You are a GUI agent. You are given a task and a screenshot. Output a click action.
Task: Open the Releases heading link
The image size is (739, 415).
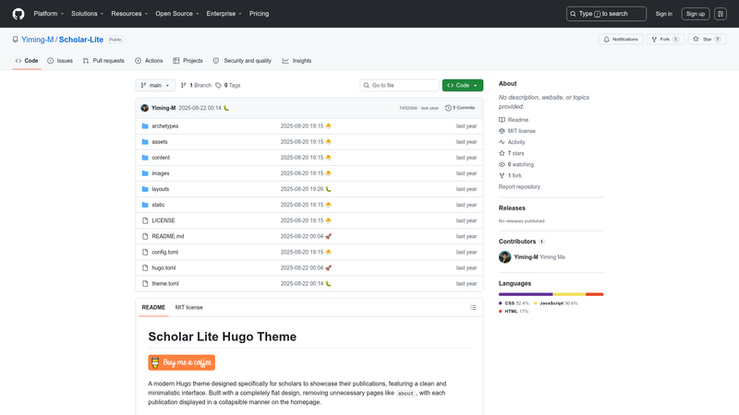tap(512, 208)
